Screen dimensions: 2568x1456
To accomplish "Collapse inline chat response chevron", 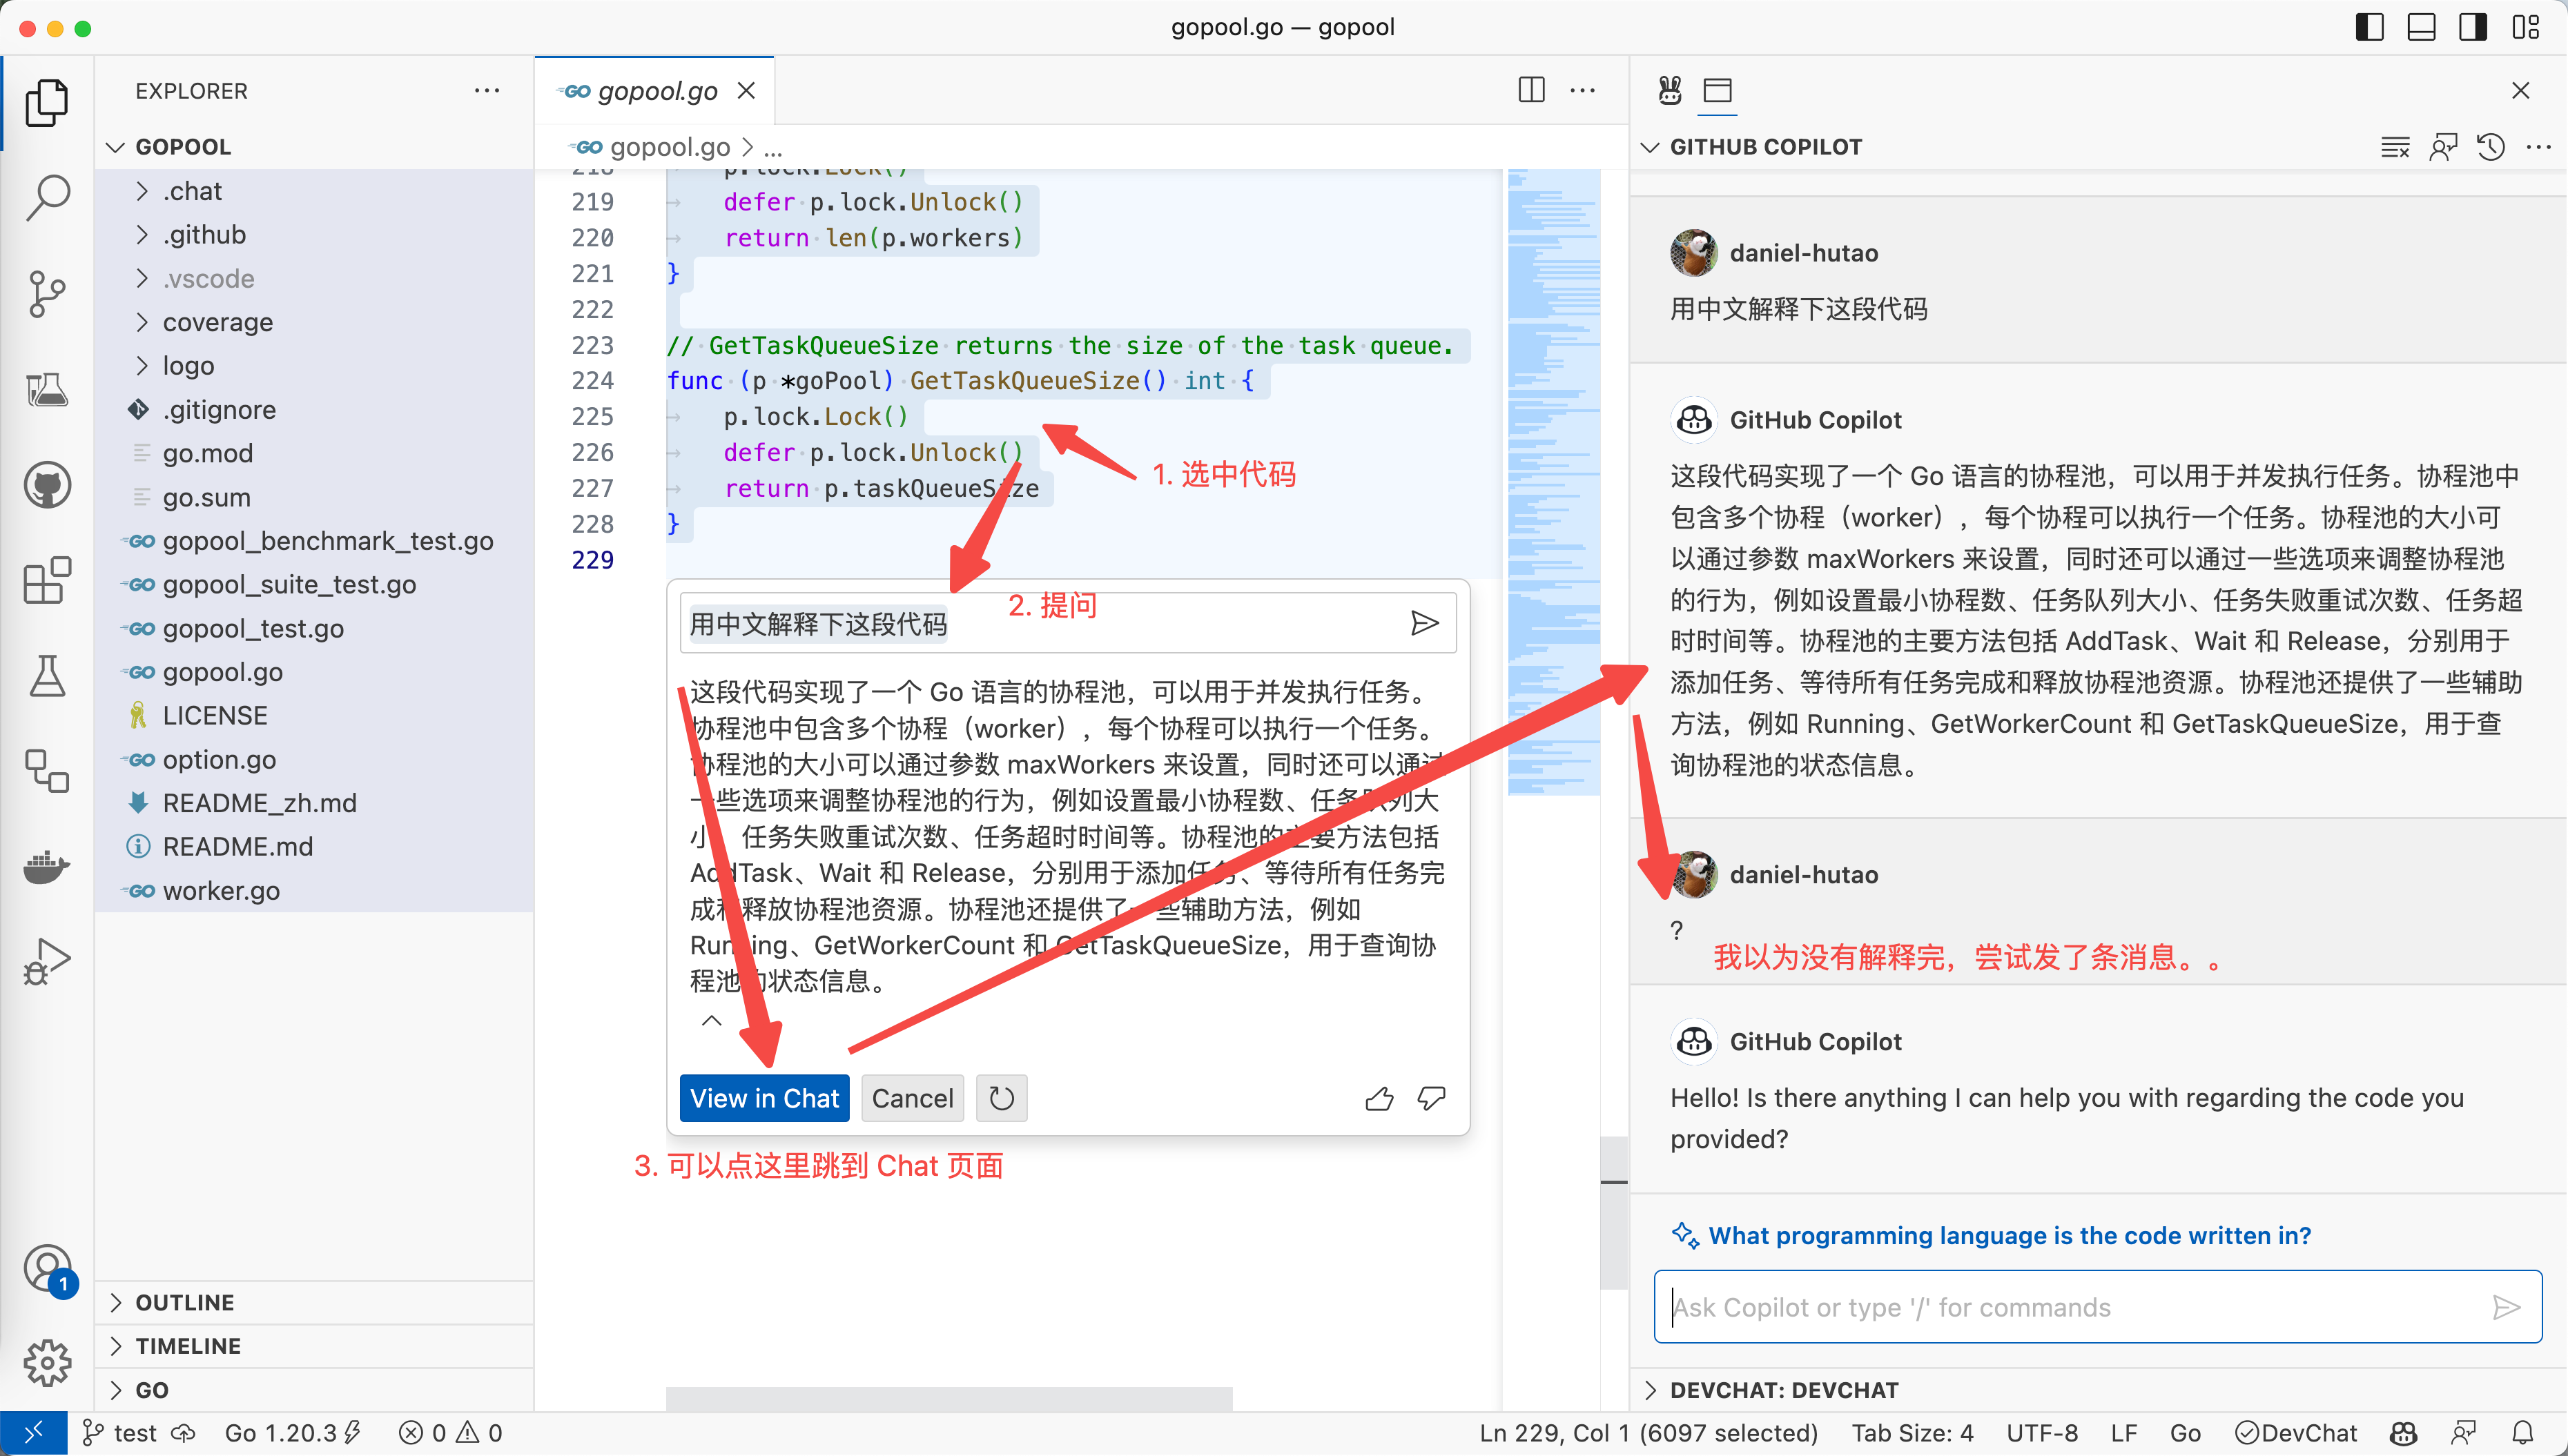I will [711, 1021].
